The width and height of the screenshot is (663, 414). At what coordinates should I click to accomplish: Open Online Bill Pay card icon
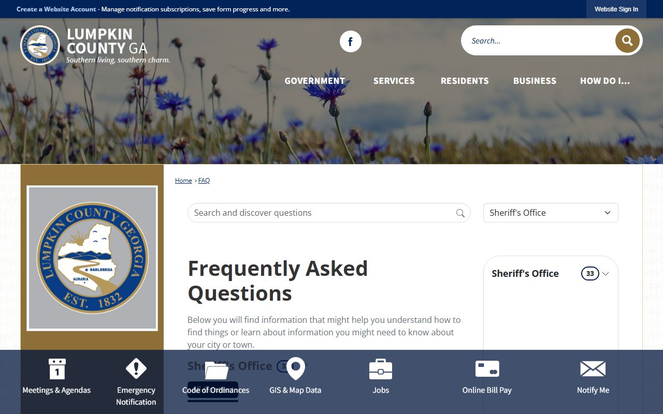(x=487, y=369)
